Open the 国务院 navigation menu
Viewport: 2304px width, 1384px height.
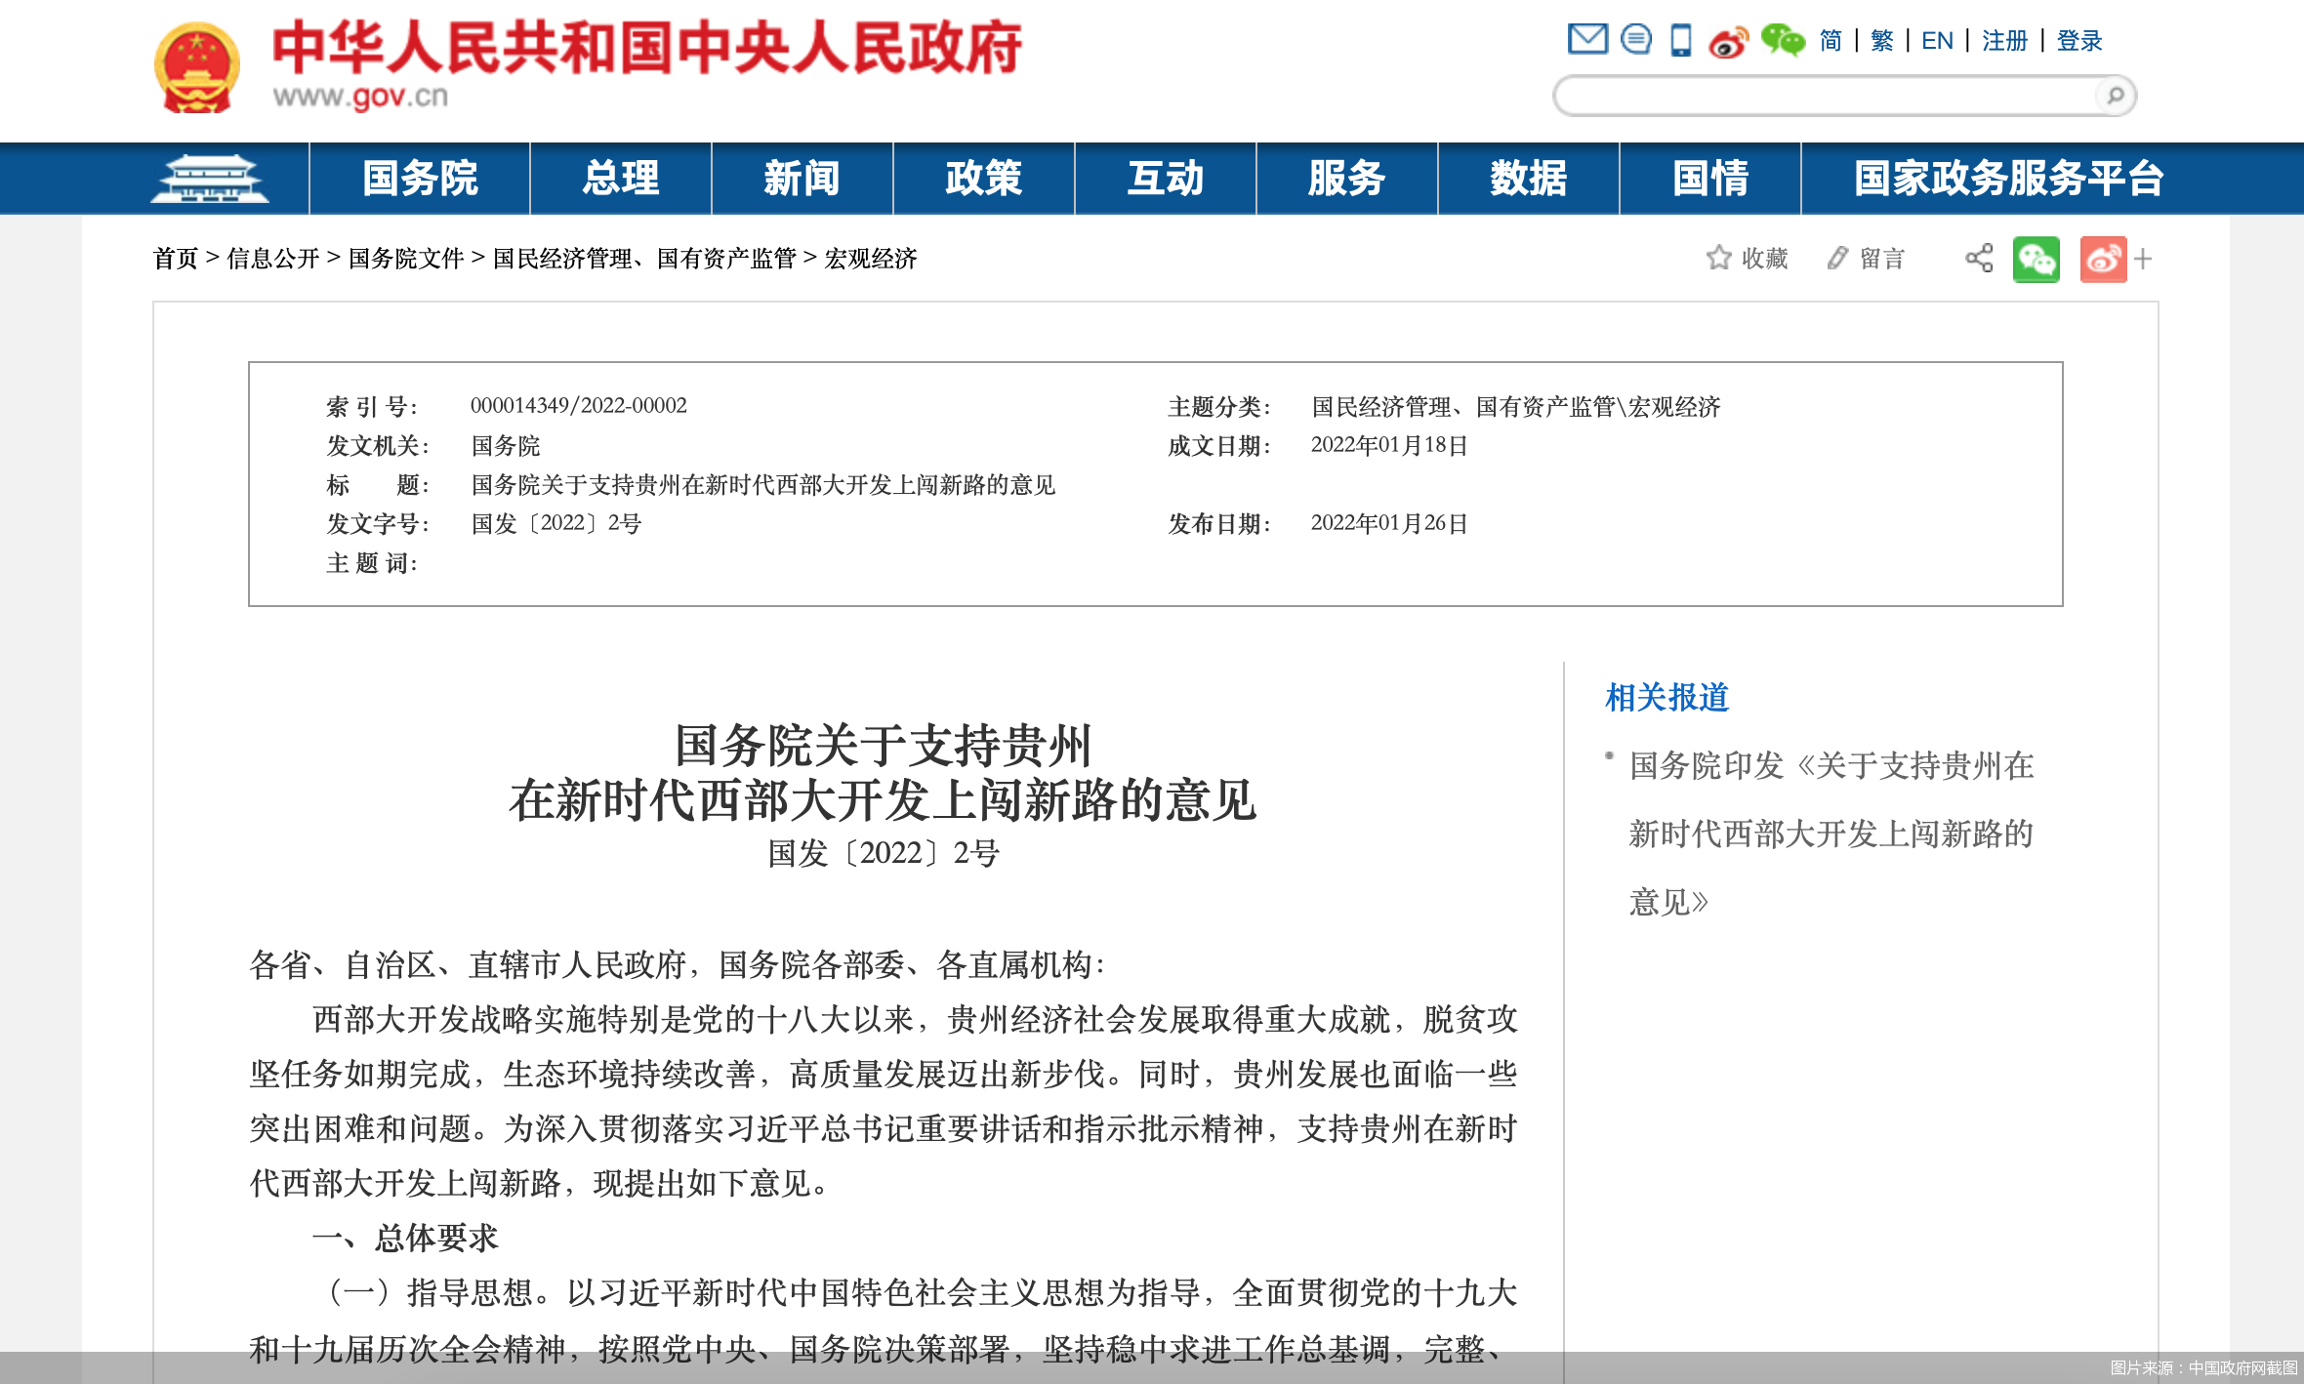tap(420, 179)
